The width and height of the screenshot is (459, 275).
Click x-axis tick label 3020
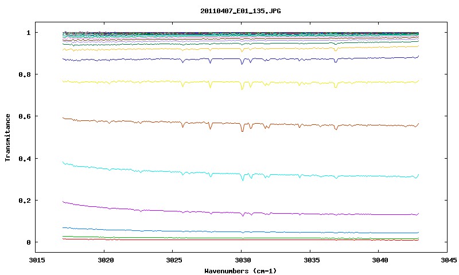(x=106, y=260)
